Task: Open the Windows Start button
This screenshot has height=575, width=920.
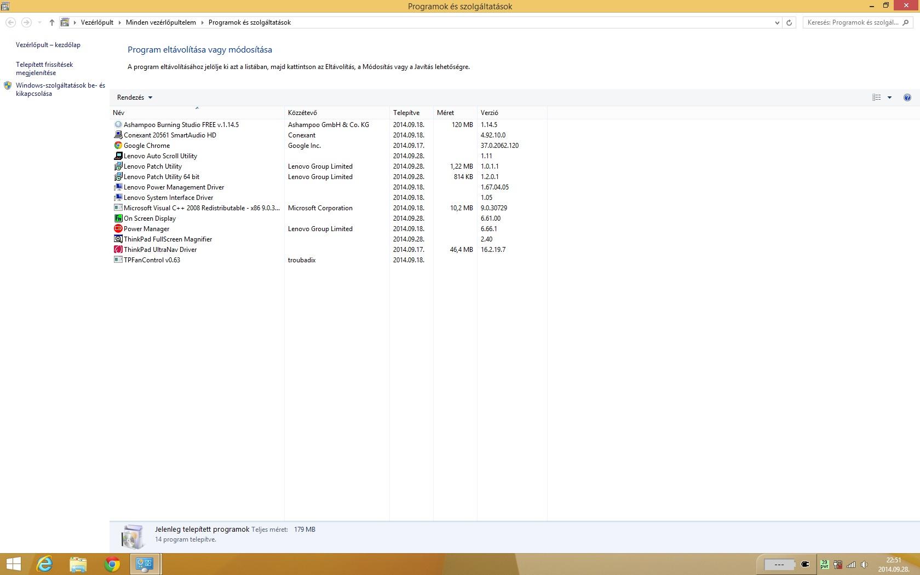Action: click(x=13, y=564)
